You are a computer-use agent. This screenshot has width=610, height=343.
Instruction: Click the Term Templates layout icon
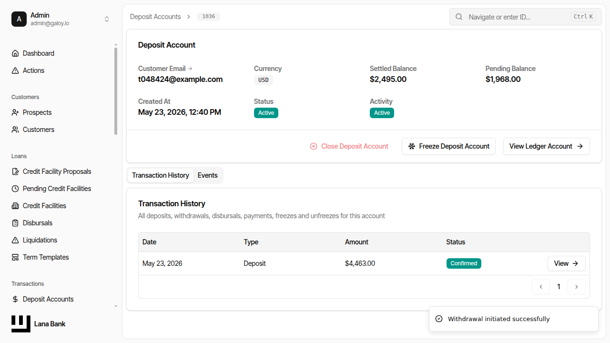pos(15,257)
